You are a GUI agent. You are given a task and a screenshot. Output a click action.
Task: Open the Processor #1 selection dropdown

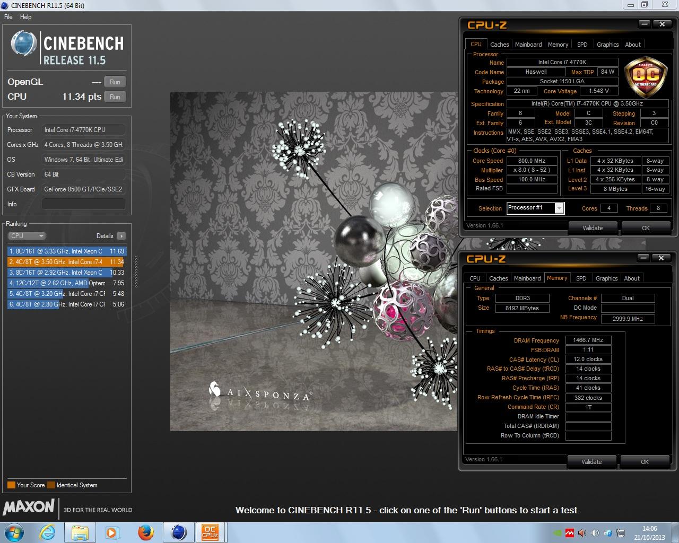coord(536,208)
